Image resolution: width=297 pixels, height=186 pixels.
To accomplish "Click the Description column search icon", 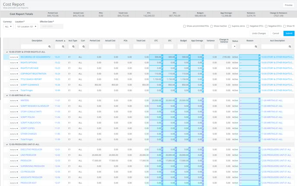I will coord(50,47).
